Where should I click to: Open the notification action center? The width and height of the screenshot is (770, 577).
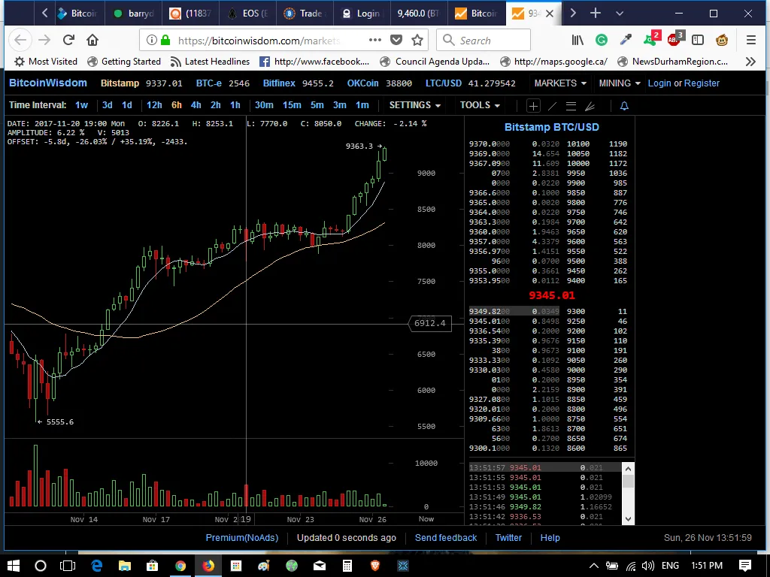coord(745,566)
